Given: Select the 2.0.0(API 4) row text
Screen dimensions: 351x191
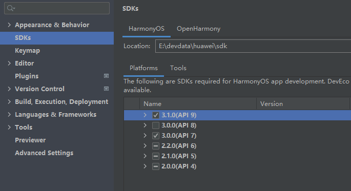Looking at the screenshot, I should pos(179,166).
